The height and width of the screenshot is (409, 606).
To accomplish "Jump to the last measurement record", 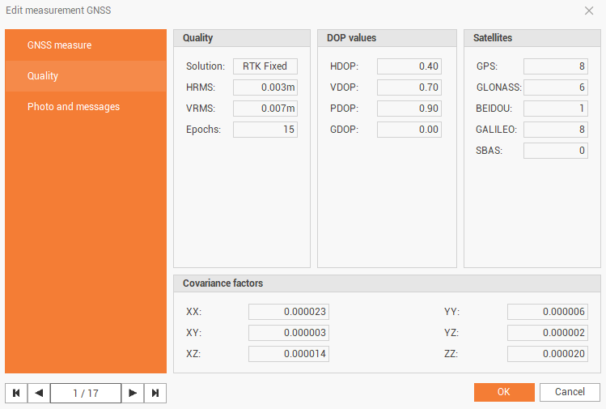I will coord(155,393).
